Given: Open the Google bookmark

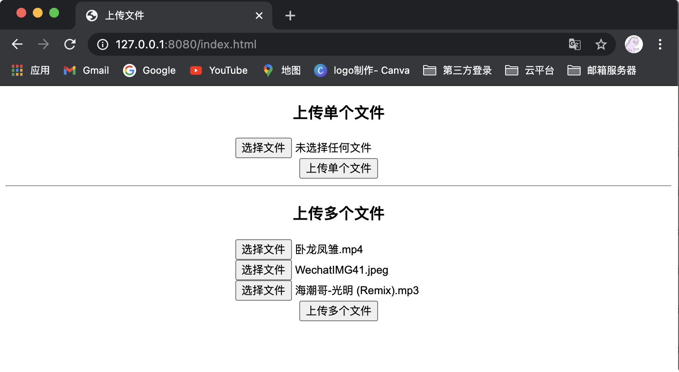Looking at the screenshot, I should pyautogui.click(x=150, y=70).
